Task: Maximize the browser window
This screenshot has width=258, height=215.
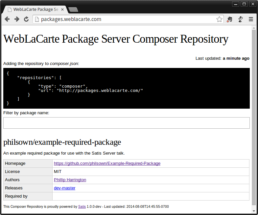Action: [244, 4]
